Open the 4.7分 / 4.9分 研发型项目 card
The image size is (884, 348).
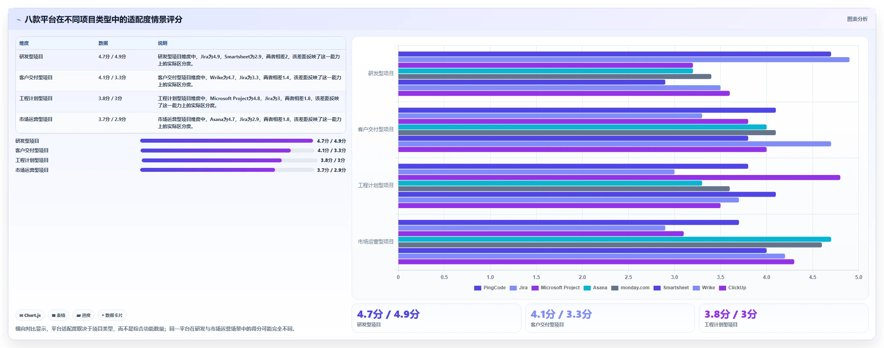tap(436, 318)
